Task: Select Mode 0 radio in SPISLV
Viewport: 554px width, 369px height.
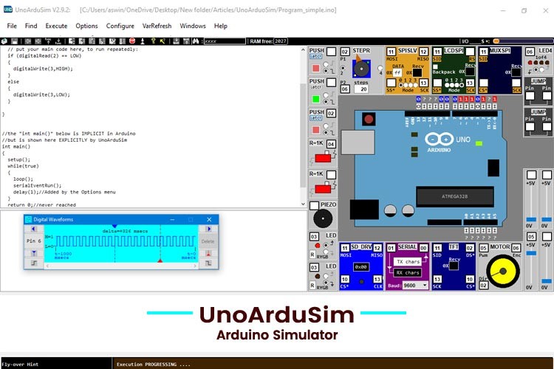Action: 400,85
